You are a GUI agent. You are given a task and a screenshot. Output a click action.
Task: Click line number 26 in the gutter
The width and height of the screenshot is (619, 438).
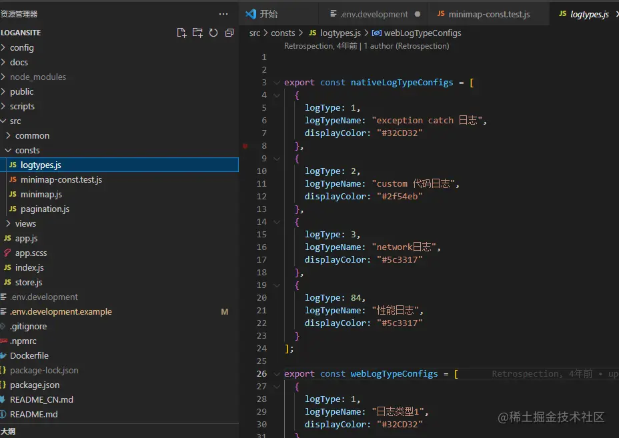(261, 374)
